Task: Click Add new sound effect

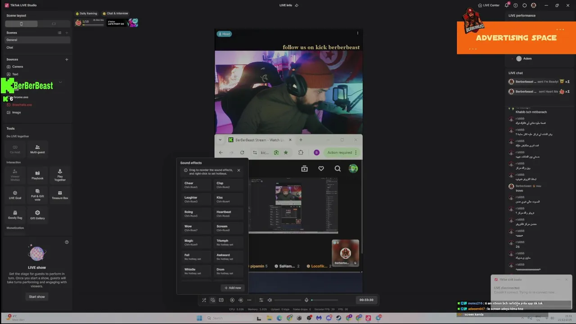Action: (x=233, y=288)
